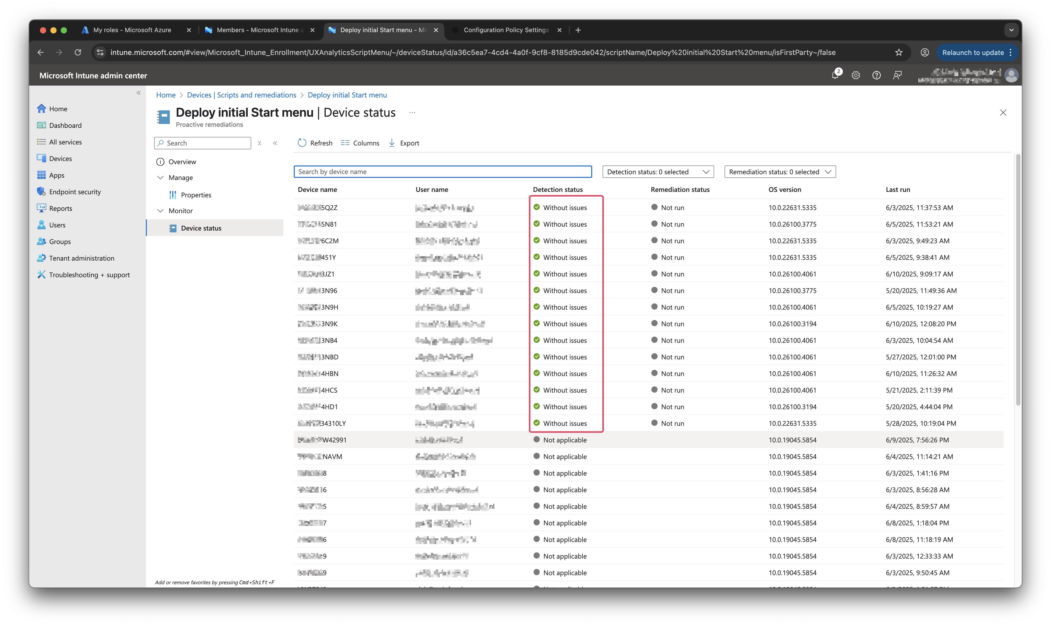Sort by Device name column header
Screen dimensions: 1051x626
pyautogui.click(x=317, y=190)
